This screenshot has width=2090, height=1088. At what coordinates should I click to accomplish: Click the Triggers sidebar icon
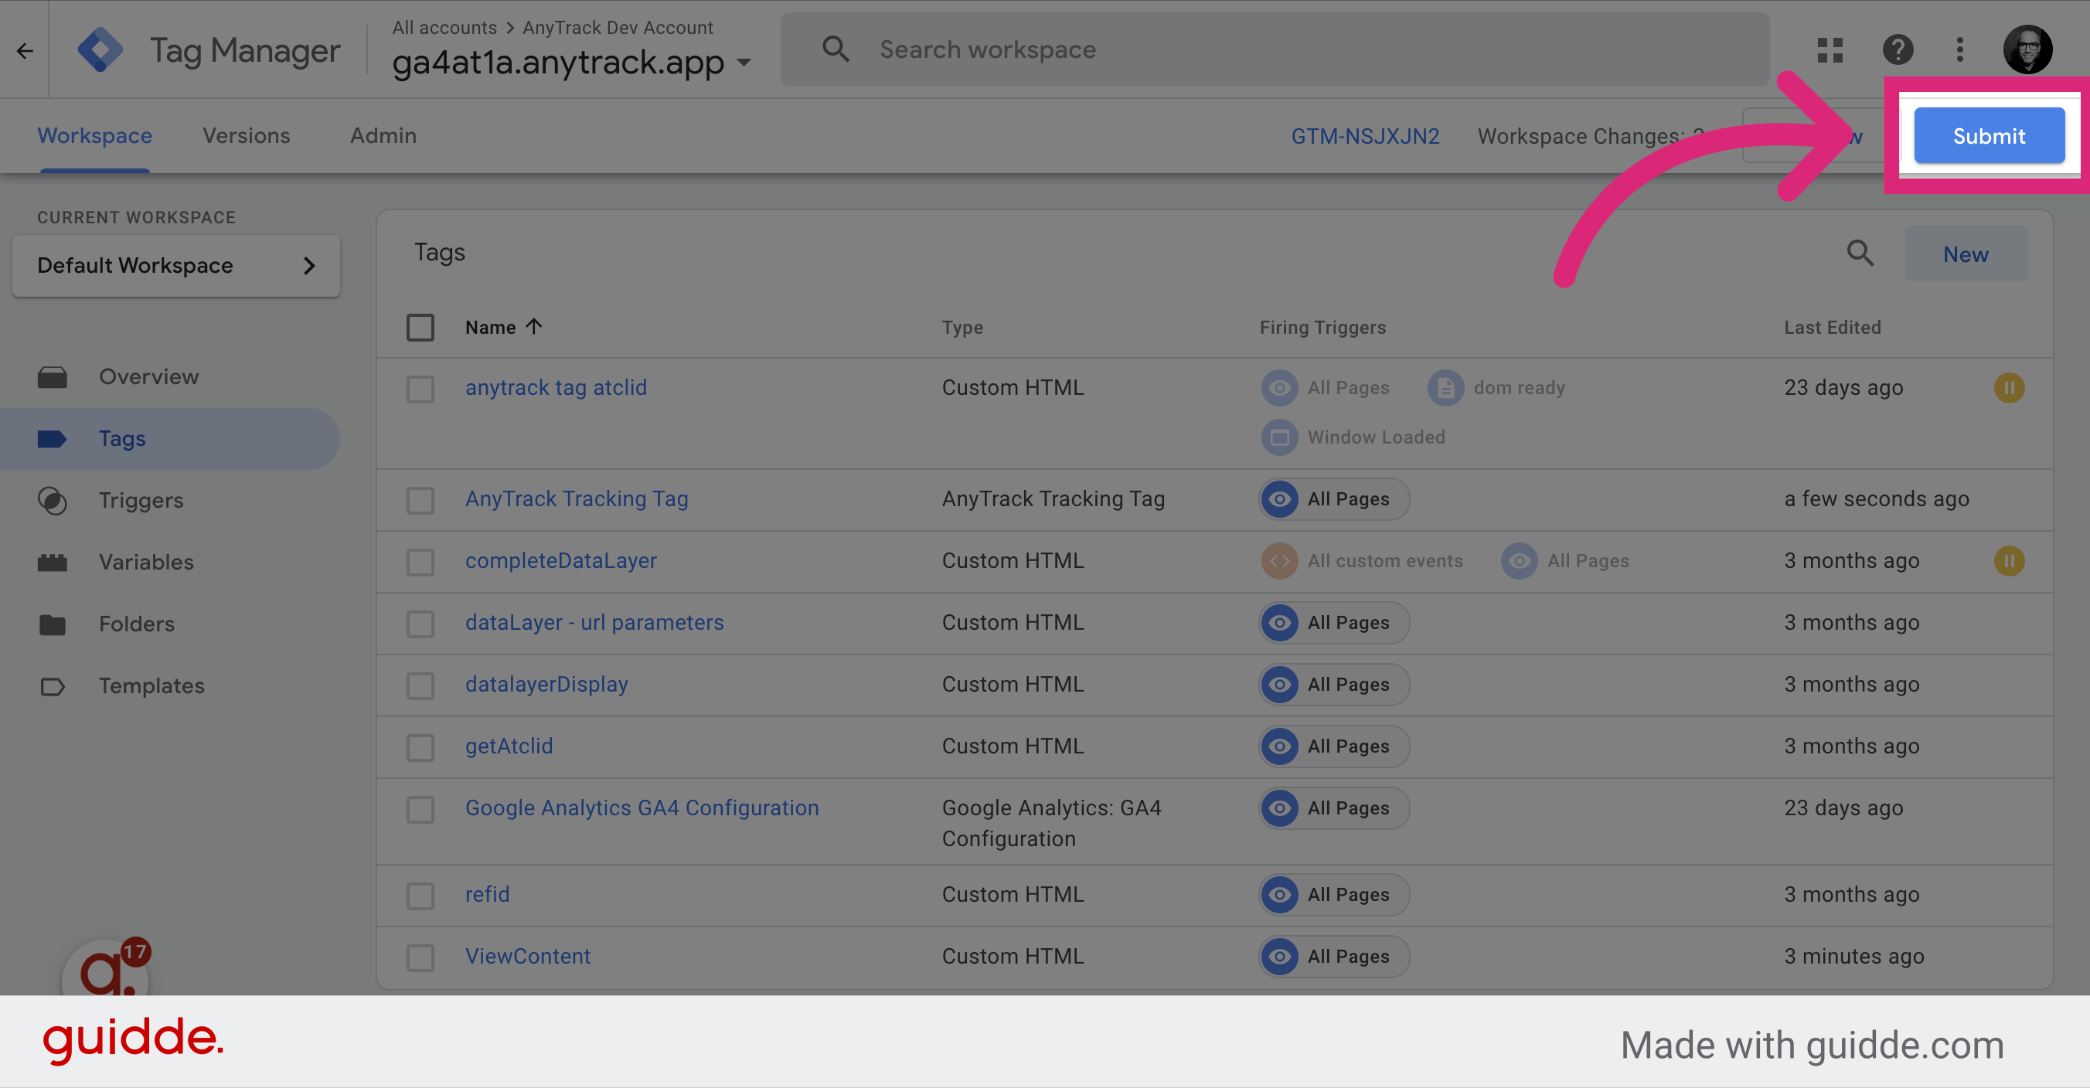point(51,501)
